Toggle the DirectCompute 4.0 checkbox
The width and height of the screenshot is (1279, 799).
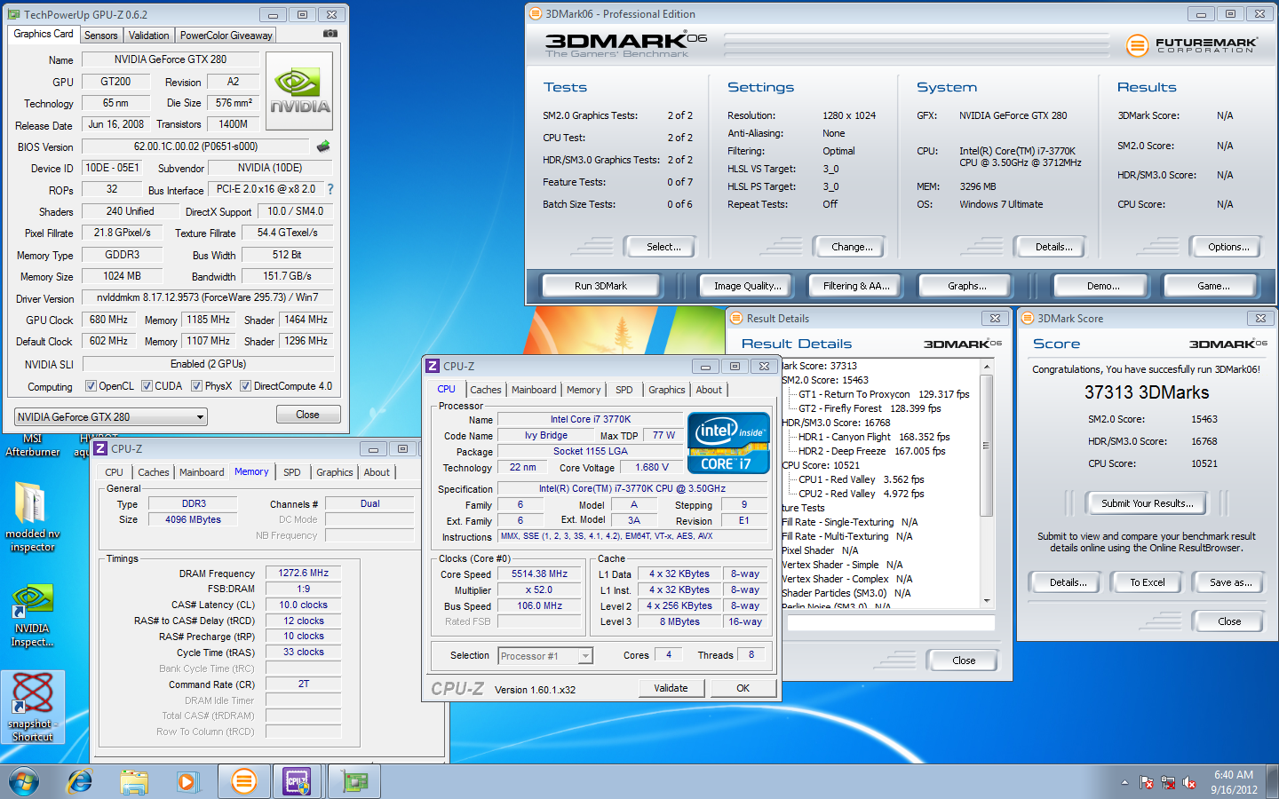coord(245,386)
